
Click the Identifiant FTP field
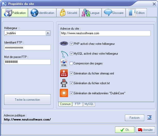[27, 47]
